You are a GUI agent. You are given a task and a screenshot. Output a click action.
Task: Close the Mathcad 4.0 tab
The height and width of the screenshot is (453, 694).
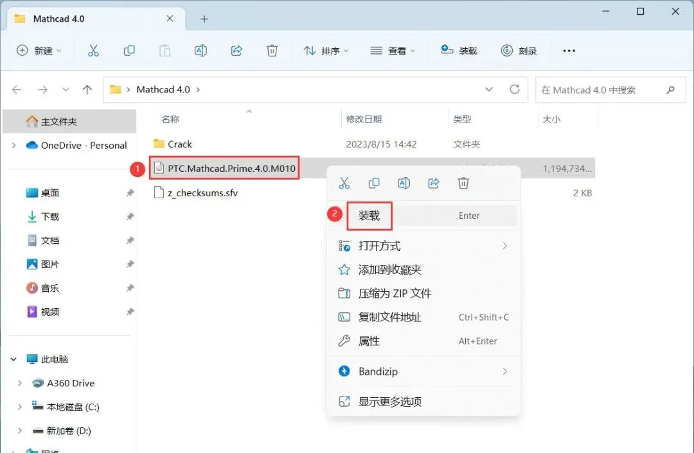[x=170, y=19]
